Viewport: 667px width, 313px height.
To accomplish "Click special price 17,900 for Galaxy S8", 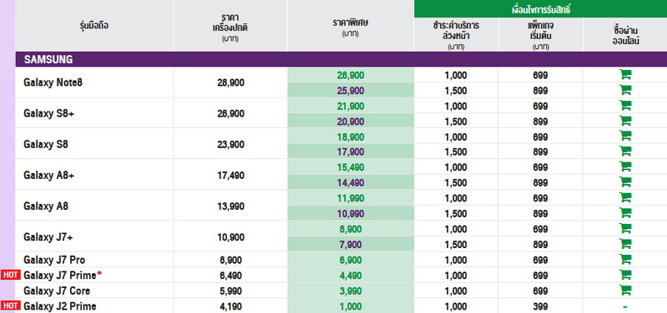I will (350, 152).
